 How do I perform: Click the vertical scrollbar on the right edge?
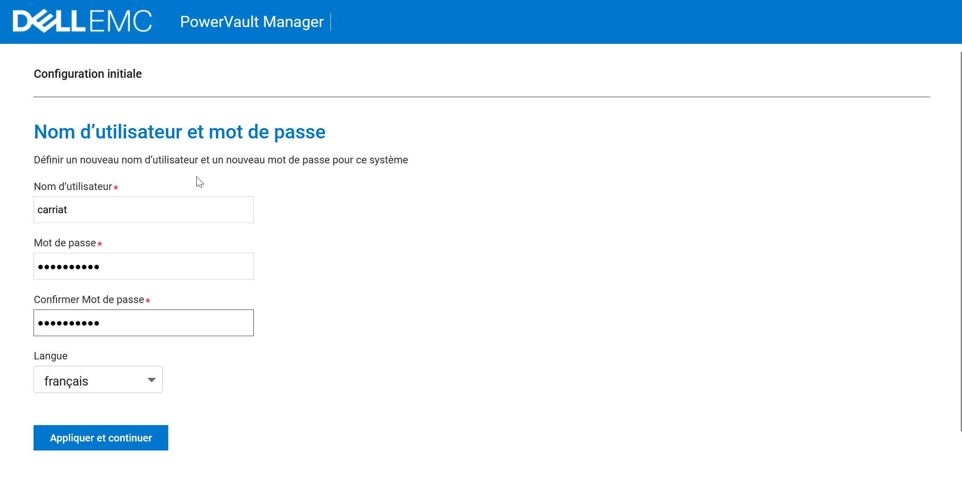point(961,241)
